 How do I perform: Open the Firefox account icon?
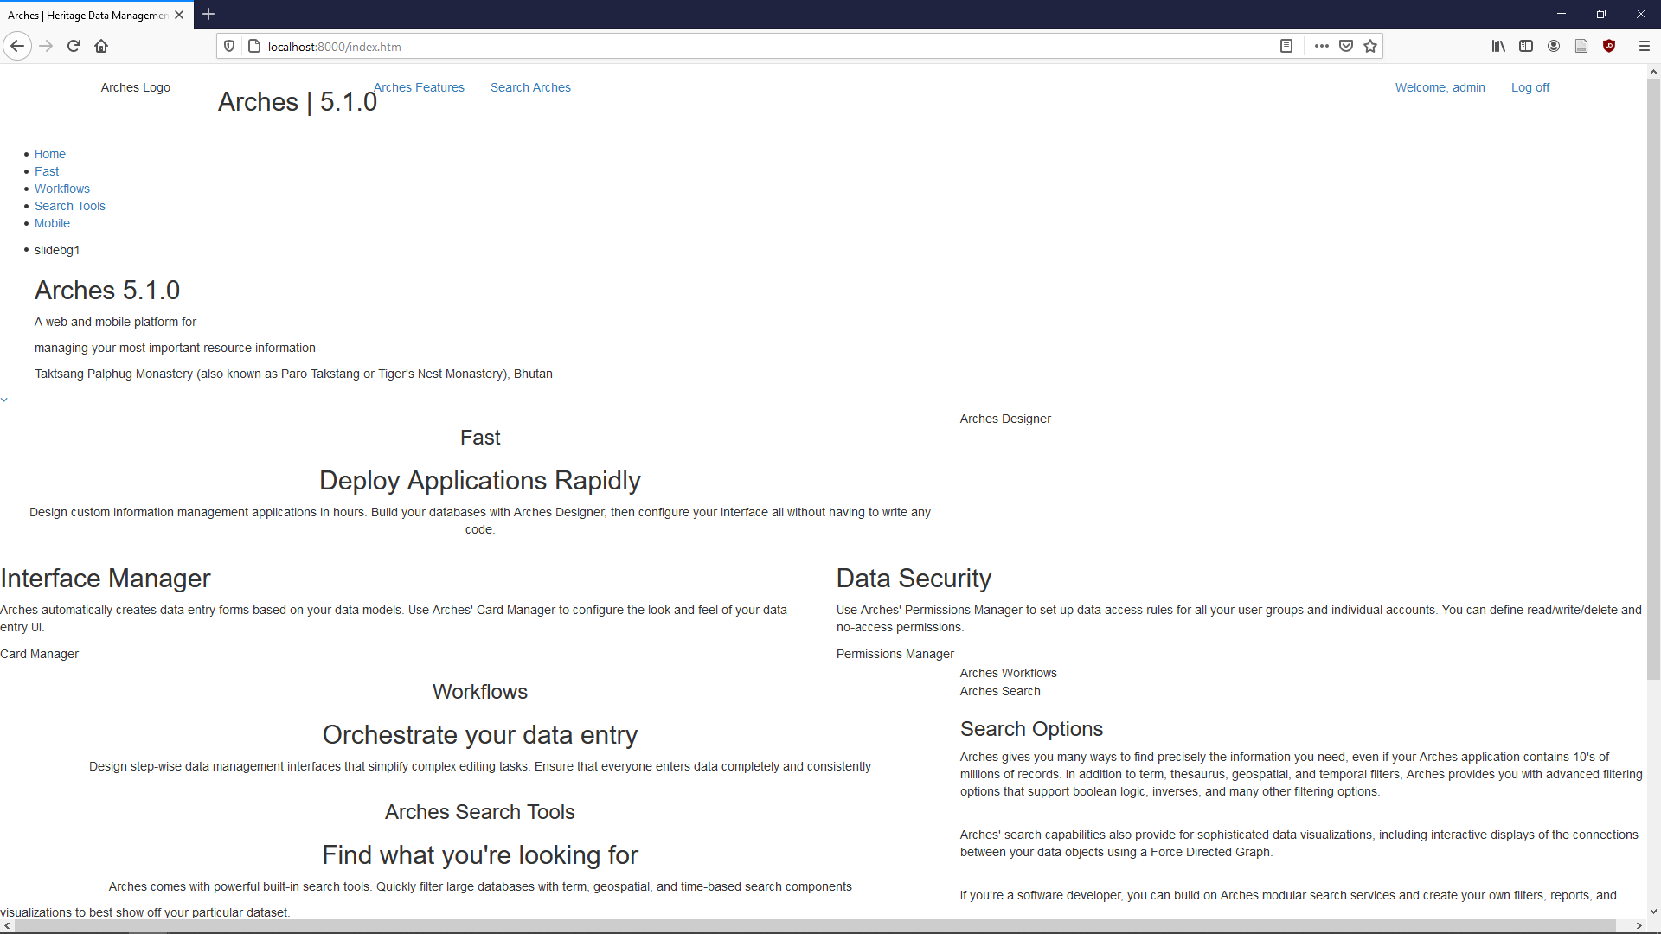(x=1554, y=46)
